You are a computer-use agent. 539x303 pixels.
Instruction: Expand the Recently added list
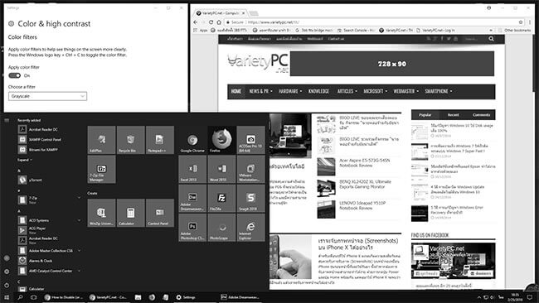[x=25, y=160]
